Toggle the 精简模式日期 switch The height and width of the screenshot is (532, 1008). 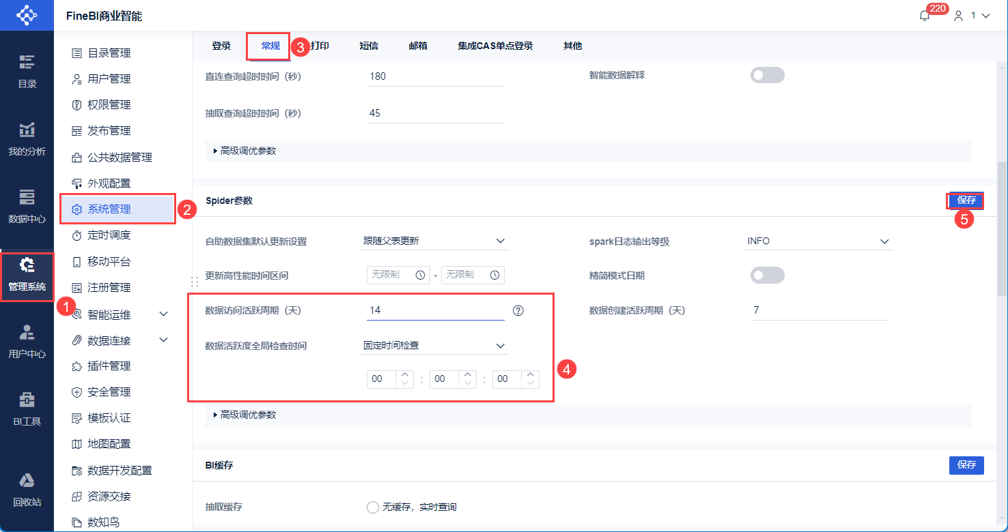pos(768,276)
